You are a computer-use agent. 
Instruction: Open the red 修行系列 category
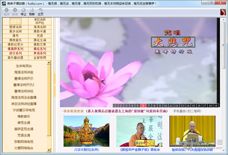click(x=16, y=53)
